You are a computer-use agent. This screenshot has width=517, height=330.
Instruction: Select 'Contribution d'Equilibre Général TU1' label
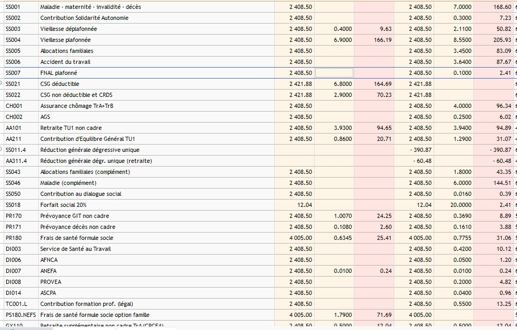(88, 139)
